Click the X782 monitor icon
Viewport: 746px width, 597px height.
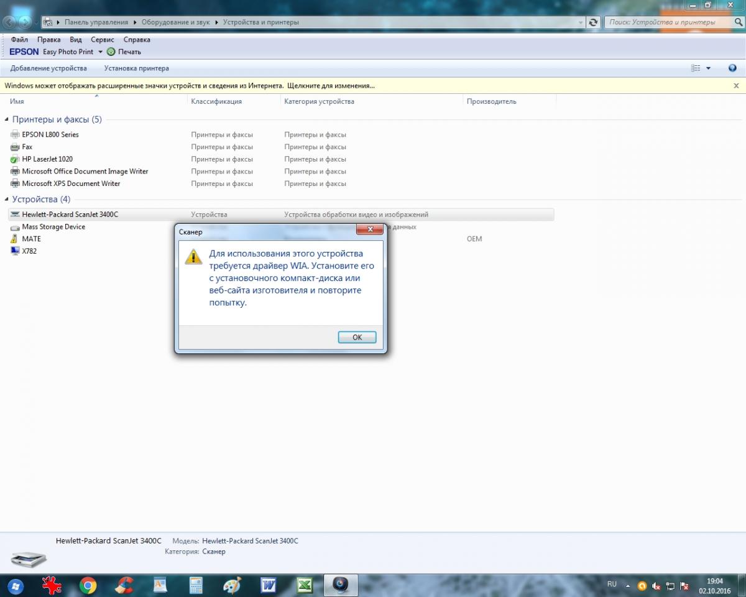[16, 251]
